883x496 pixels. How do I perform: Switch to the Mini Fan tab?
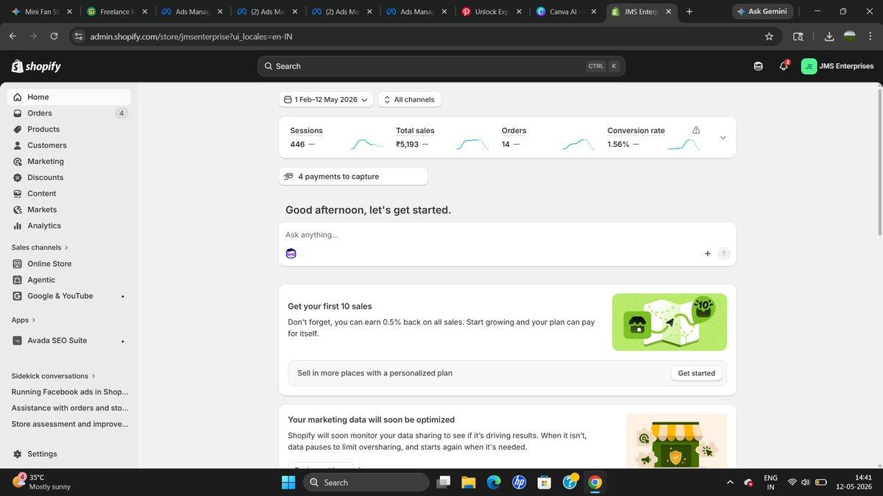(x=41, y=12)
